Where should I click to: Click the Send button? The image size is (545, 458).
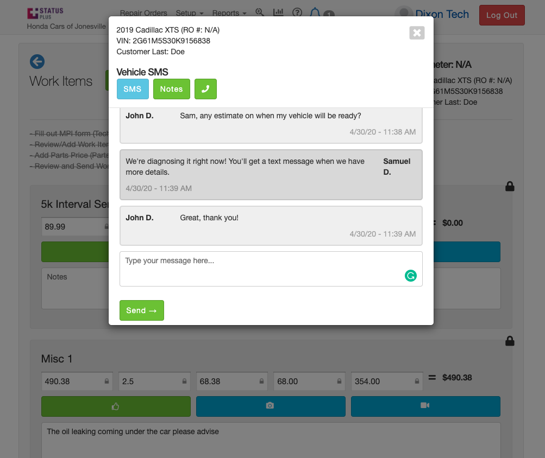pos(141,310)
